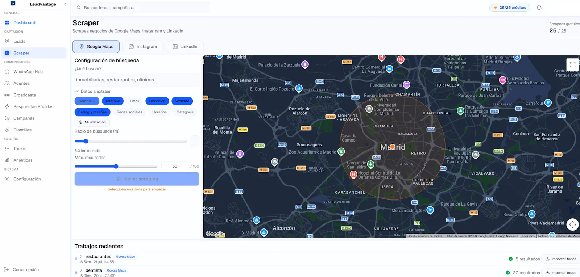The image size is (580, 277).
Task: Expand the dentista recent job row
Action: (x=81, y=270)
